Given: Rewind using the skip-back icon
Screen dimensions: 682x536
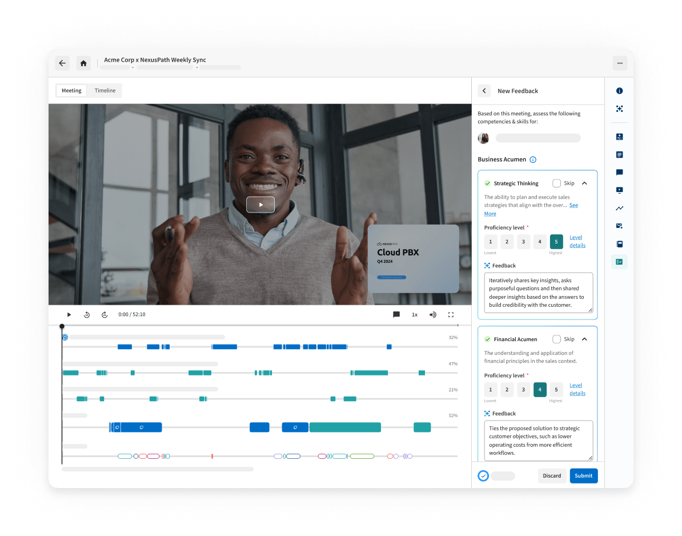Looking at the screenshot, I should 87,314.
